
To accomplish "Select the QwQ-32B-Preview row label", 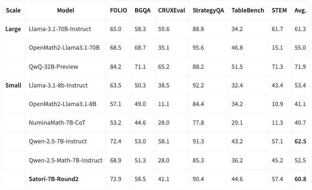I will click(53, 67).
